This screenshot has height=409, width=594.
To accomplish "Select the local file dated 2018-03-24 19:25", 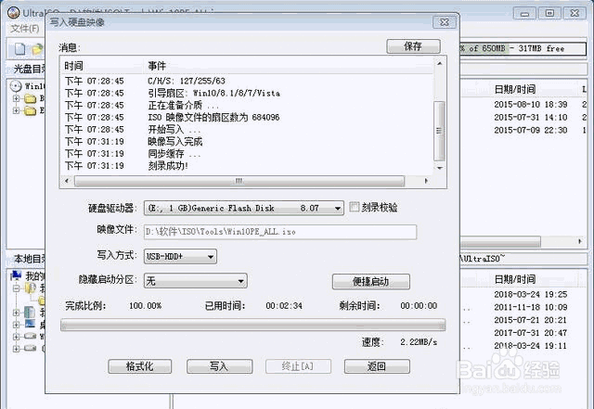I will click(523, 294).
